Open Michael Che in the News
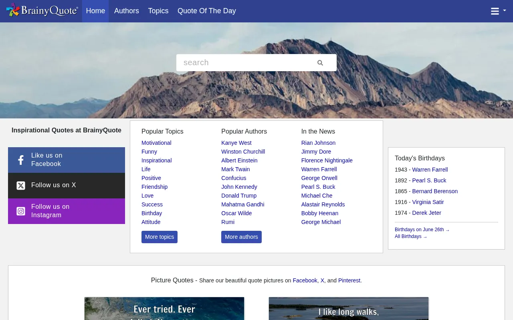Image resolution: width=513 pixels, height=320 pixels. point(317,196)
